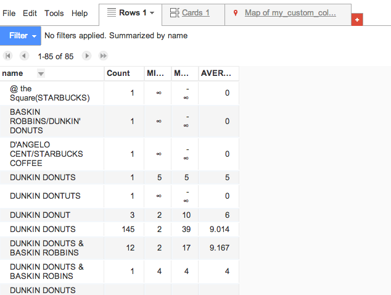Select 'D'ANGELO CENT/STARBUCKS COFFEE' row name
This screenshot has width=391, height=295.
point(46,154)
